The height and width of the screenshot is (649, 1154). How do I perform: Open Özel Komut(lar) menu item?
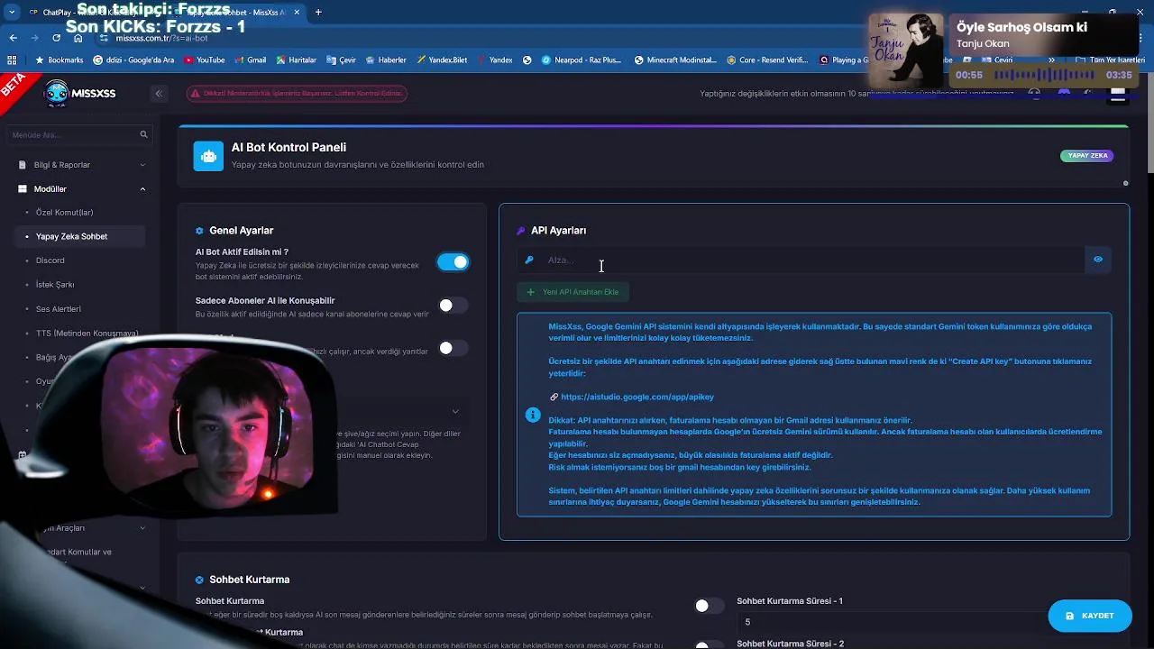click(64, 213)
